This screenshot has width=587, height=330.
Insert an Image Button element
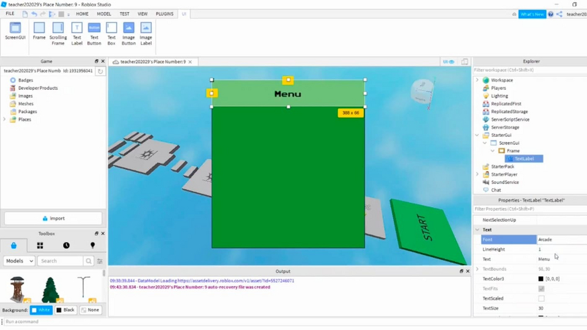(128, 34)
